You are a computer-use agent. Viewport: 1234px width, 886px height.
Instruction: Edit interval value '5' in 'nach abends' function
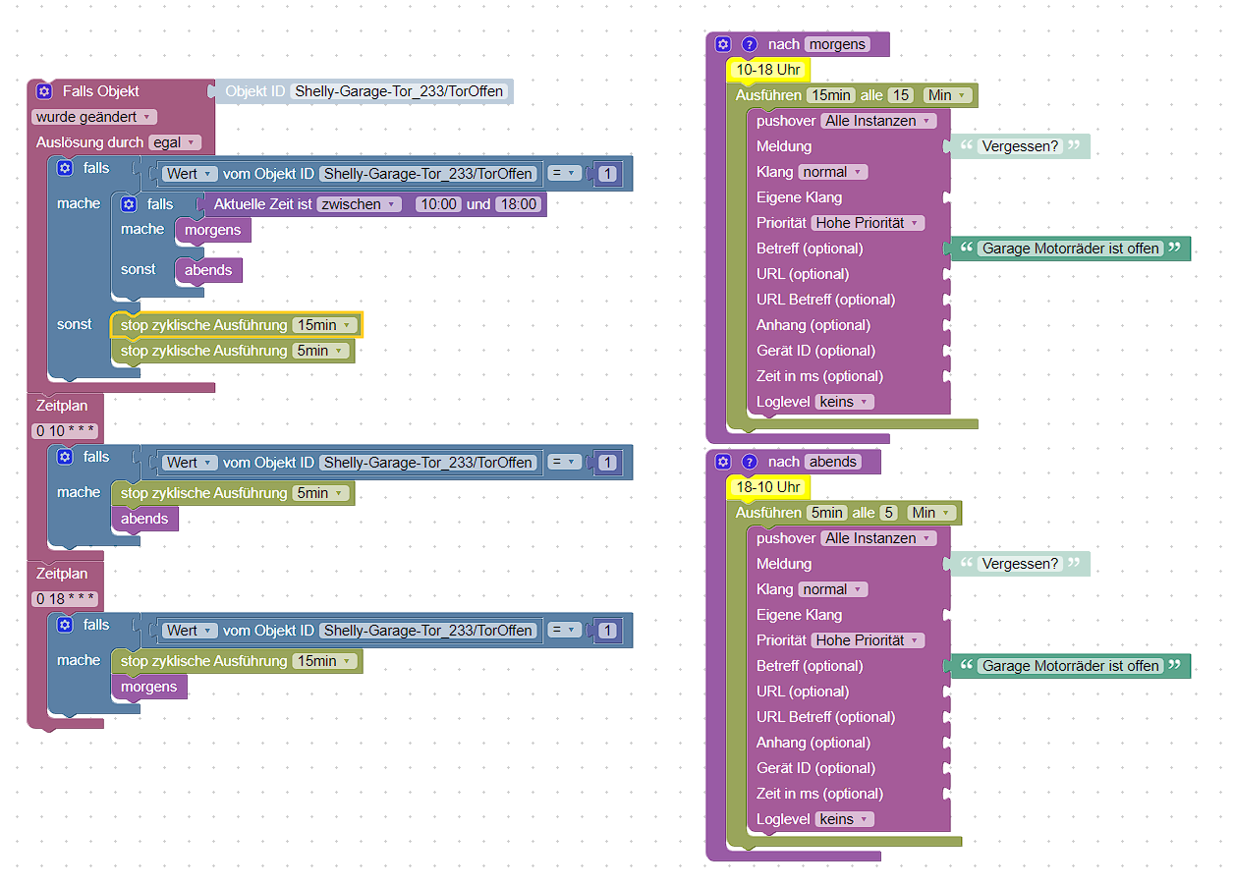pyautogui.click(x=887, y=513)
